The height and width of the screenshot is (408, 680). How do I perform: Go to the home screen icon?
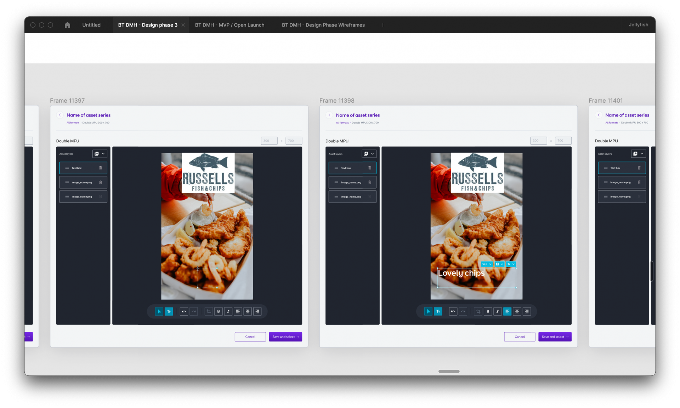(x=67, y=25)
